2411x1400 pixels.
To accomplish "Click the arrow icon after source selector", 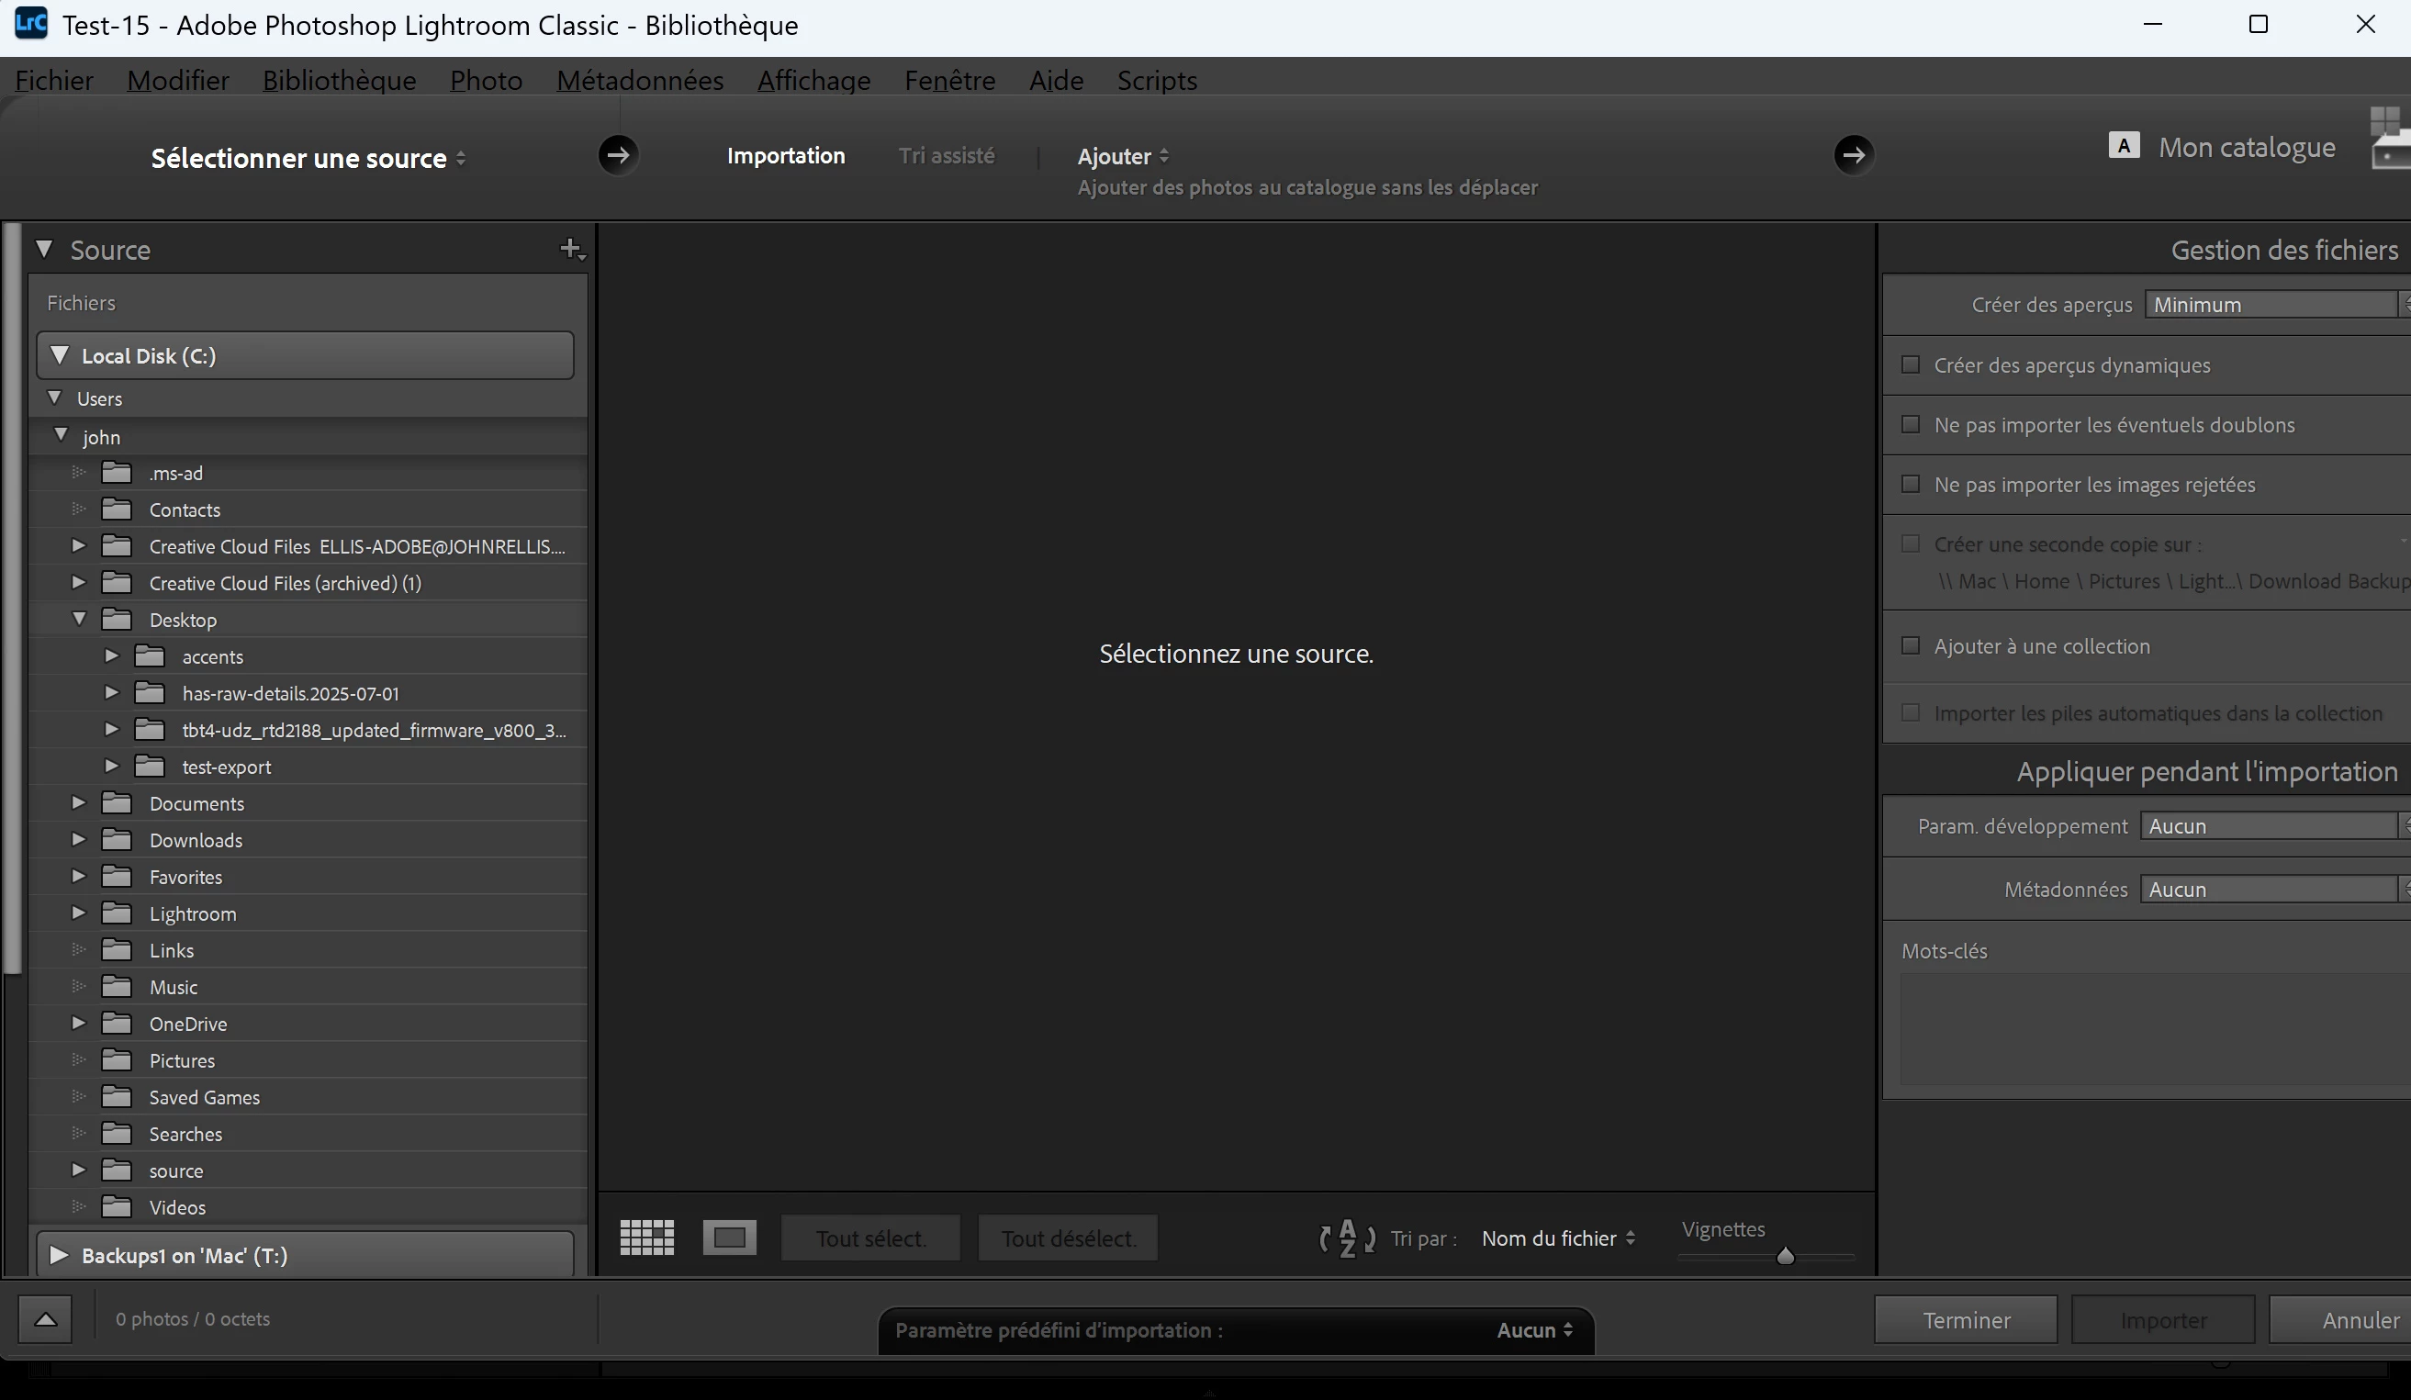I will point(618,155).
